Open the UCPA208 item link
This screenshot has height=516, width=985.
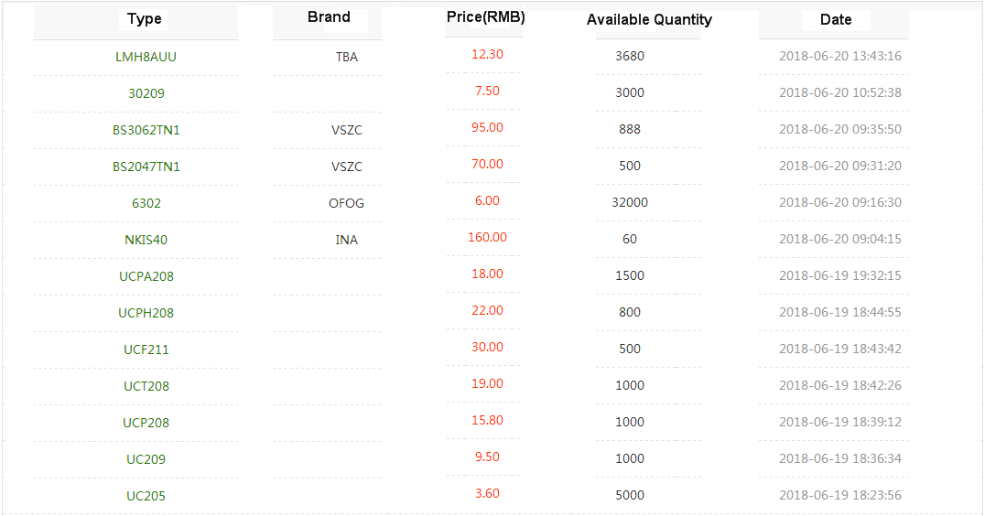tap(146, 276)
